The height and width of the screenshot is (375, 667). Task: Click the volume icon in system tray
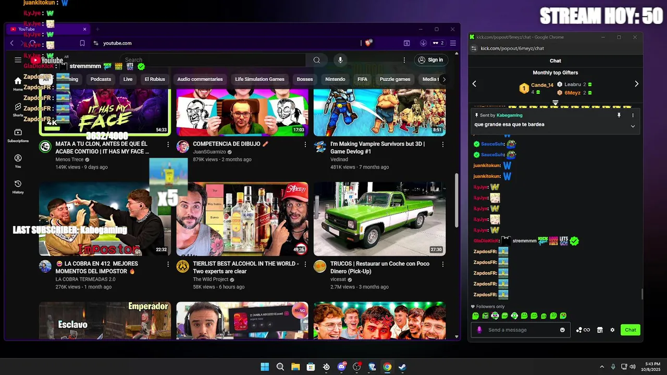coord(633,367)
